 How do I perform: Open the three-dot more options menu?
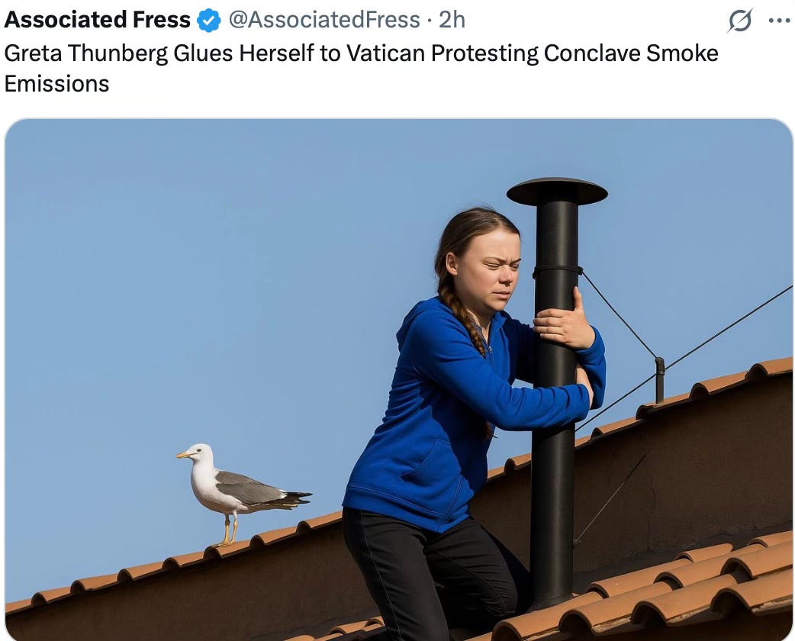pyautogui.click(x=779, y=21)
